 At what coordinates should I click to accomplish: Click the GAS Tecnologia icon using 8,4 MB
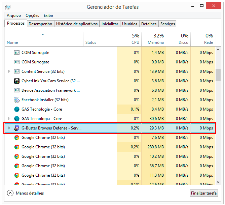pyautogui.click(x=17, y=109)
